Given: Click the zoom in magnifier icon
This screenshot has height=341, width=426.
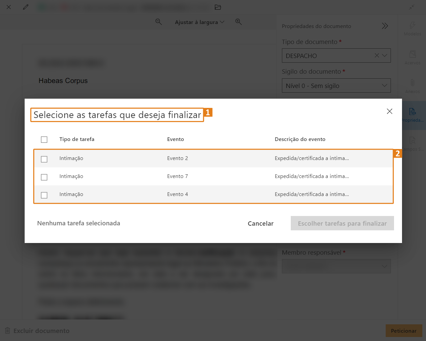Looking at the screenshot, I should [238, 22].
